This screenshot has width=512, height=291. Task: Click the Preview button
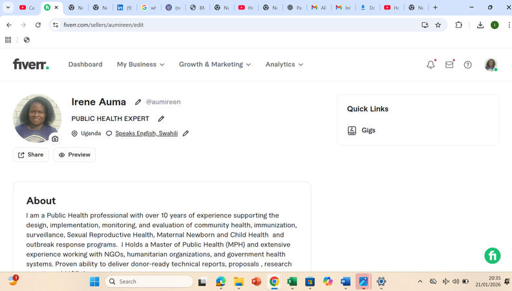[x=74, y=155]
